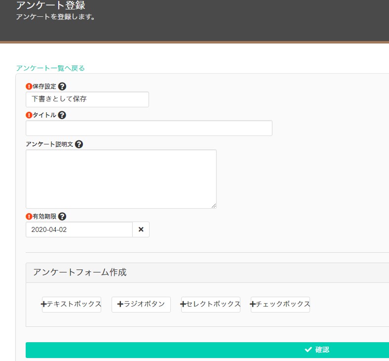The width and height of the screenshot is (389, 361).
Task: Open the 2020-04-02 expiry date field
Action: pyautogui.click(x=79, y=229)
